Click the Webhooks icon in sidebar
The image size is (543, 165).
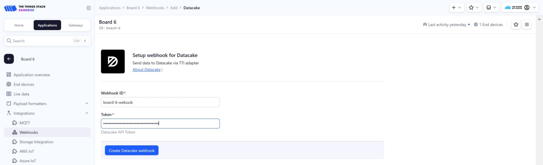(x=15, y=132)
